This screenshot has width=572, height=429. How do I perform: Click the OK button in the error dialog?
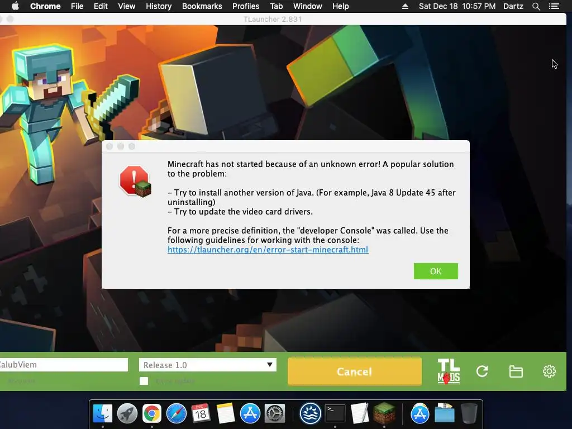[436, 271]
